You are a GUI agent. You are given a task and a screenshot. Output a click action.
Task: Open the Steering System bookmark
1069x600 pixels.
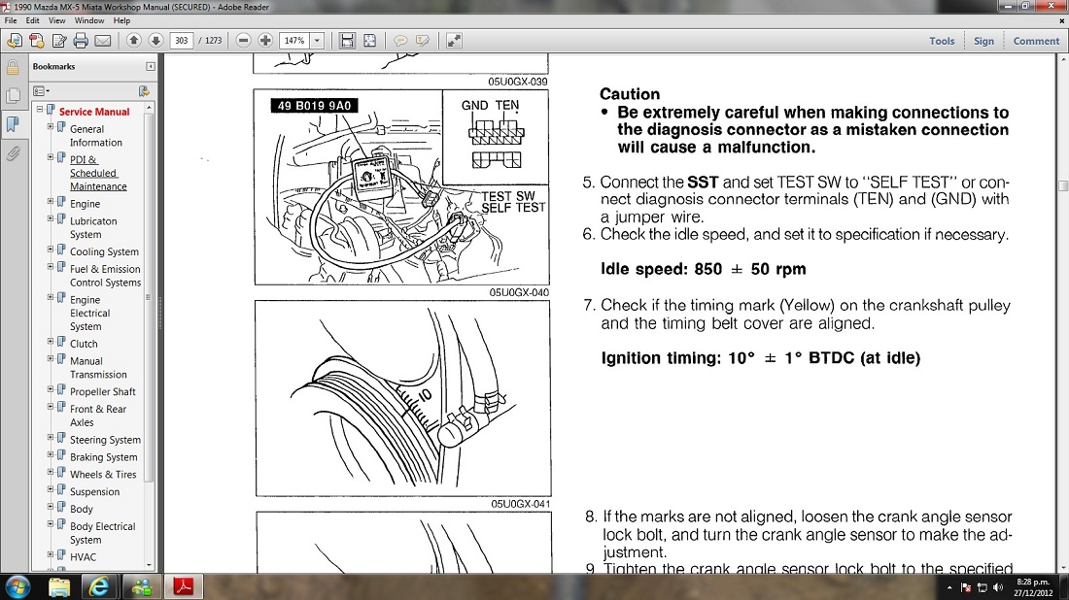coord(105,440)
